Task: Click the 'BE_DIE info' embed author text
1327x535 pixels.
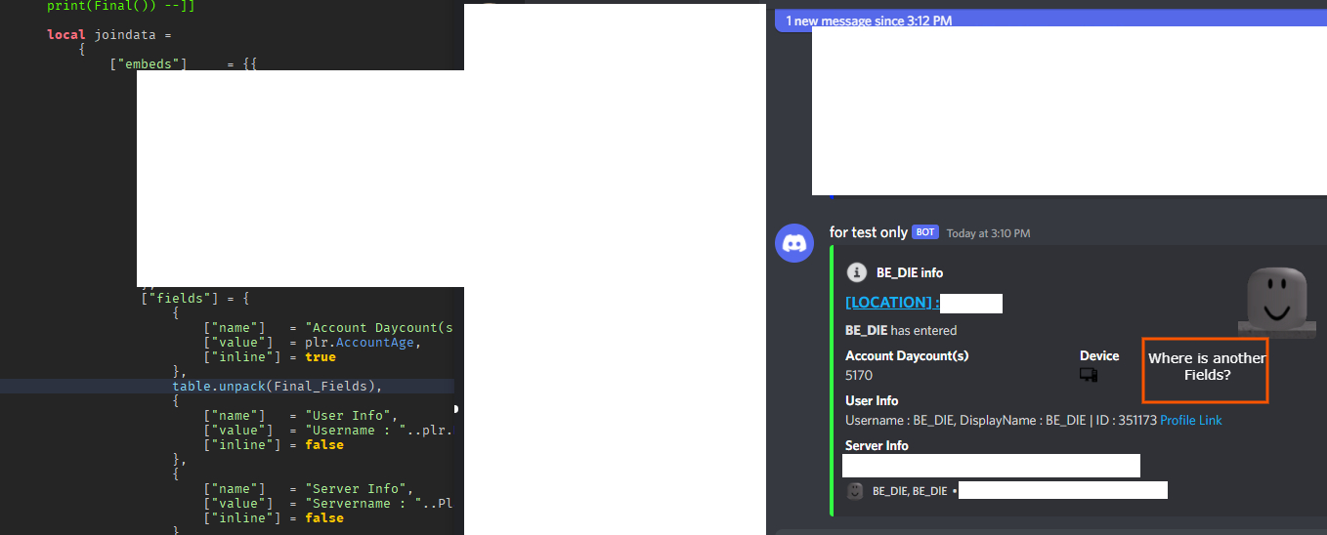Action: click(x=910, y=272)
